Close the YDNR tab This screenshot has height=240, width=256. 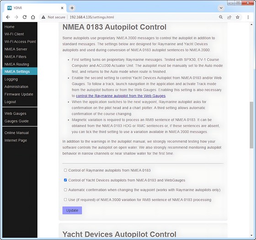point(62,8)
